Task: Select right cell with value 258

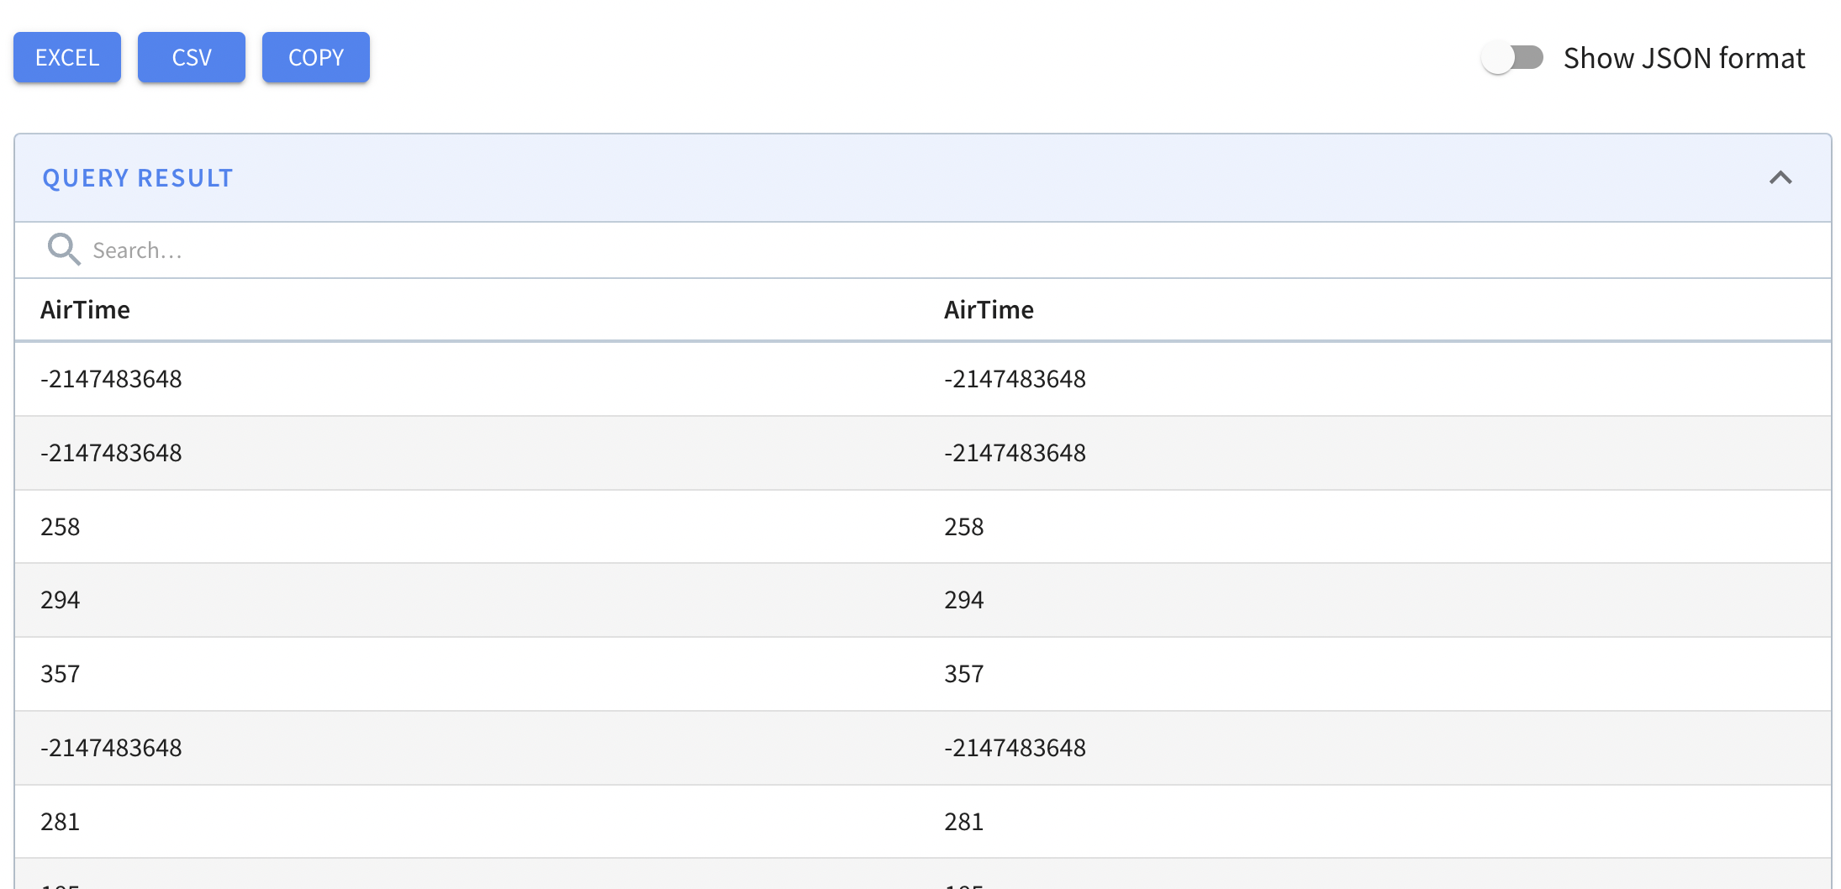Action: [964, 527]
